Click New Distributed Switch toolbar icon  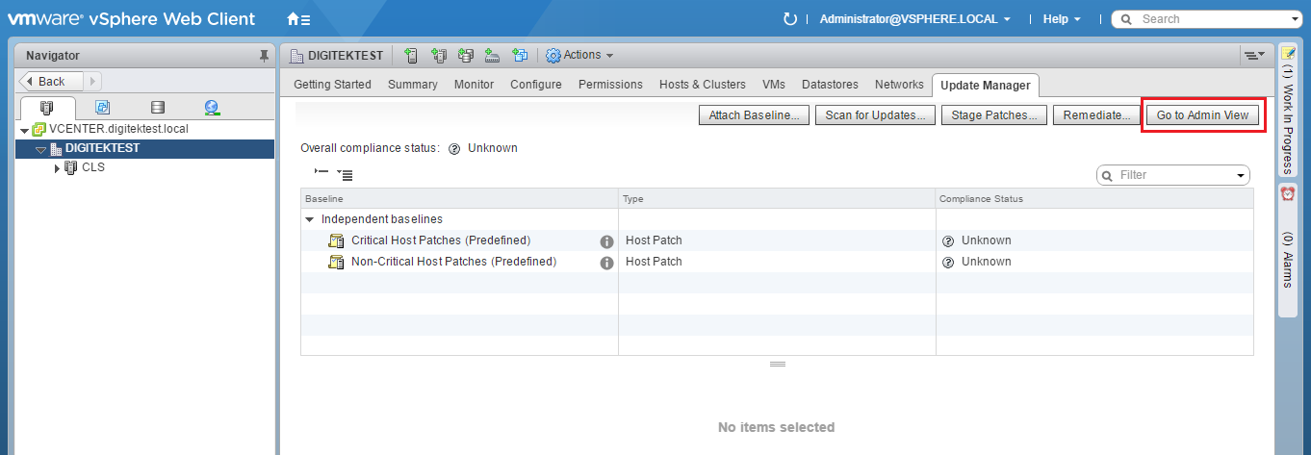(493, 56)
